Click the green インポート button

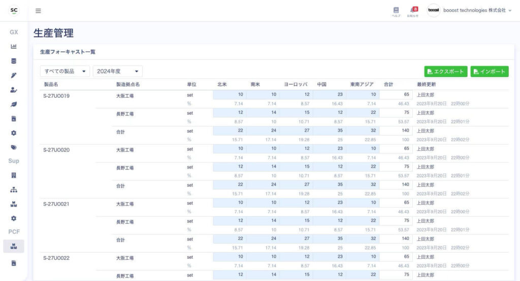coord(489,71)
